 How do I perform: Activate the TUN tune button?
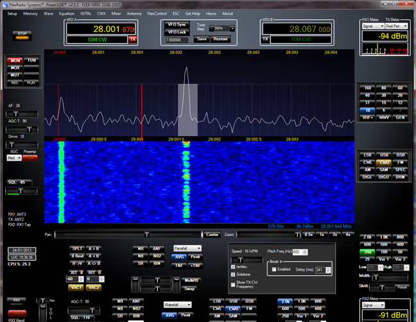tap(31, 60)
